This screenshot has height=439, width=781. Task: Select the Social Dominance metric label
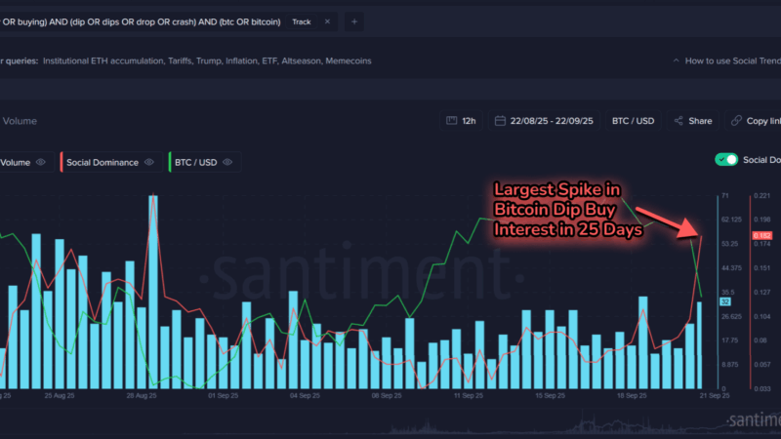[x=103, y=162]
